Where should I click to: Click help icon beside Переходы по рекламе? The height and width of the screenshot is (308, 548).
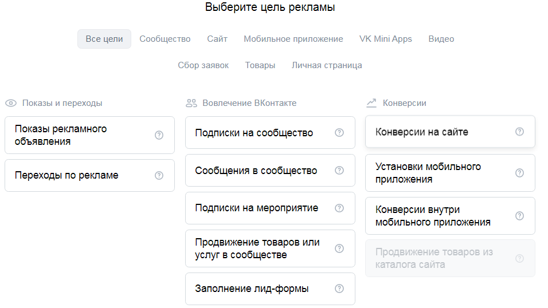point(159,175)
